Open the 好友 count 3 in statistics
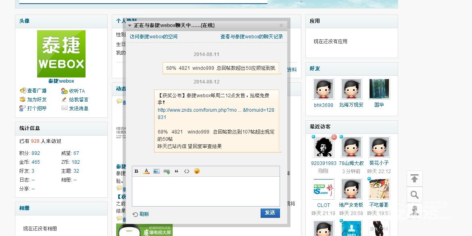472x236 pixels. tap(33, 171)
